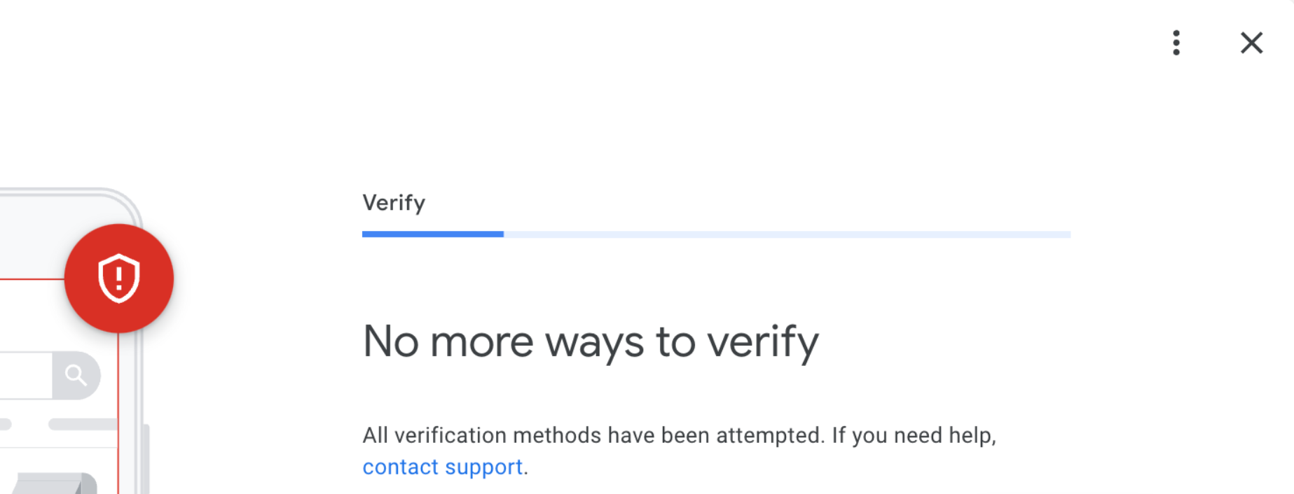Click the long gray placeholder bar under search
The image size is (1294, 494).
click(83, 424)
